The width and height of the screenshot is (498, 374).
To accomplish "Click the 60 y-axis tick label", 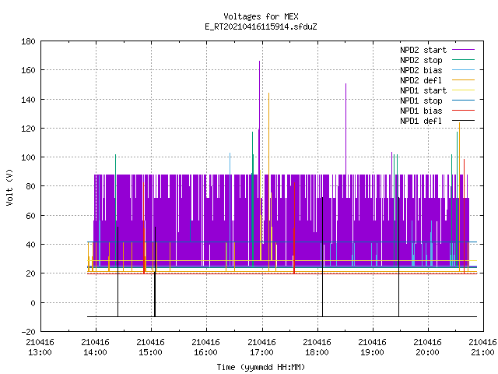I will (30, 216).
